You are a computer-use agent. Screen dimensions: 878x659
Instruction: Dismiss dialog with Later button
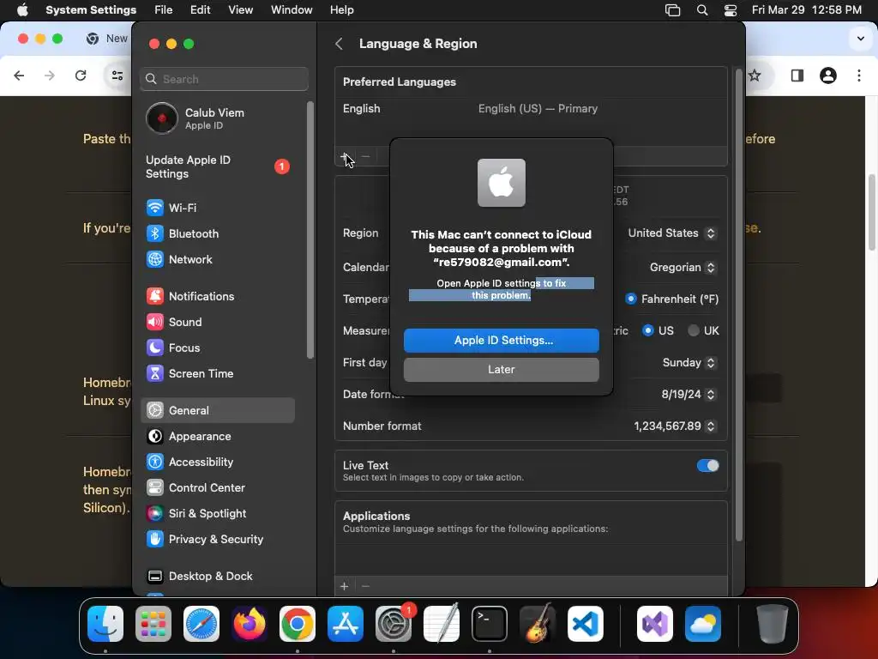coord(501,370)
